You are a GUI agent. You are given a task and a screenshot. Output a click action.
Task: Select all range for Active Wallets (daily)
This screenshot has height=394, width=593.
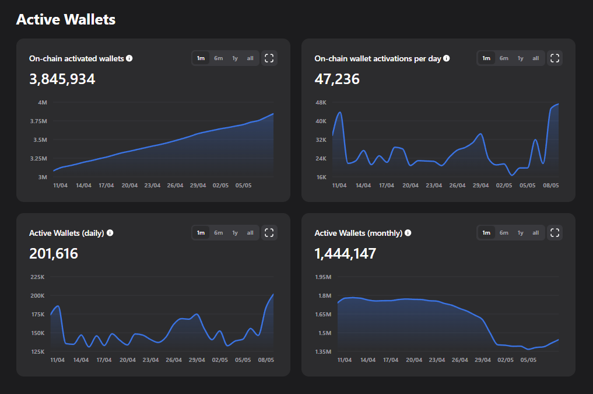[250, 232]
